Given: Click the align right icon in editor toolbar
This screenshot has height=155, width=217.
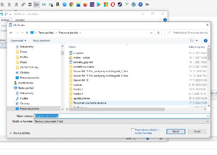Looking at the screenshot, I should [16, 5].
